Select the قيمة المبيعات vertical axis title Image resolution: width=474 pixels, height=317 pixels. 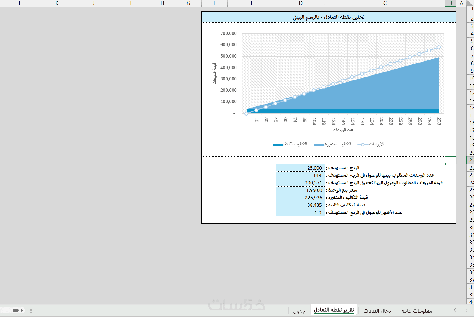214,73
